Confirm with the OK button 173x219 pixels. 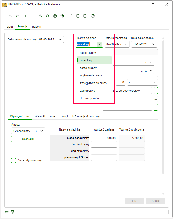point(134,201)
